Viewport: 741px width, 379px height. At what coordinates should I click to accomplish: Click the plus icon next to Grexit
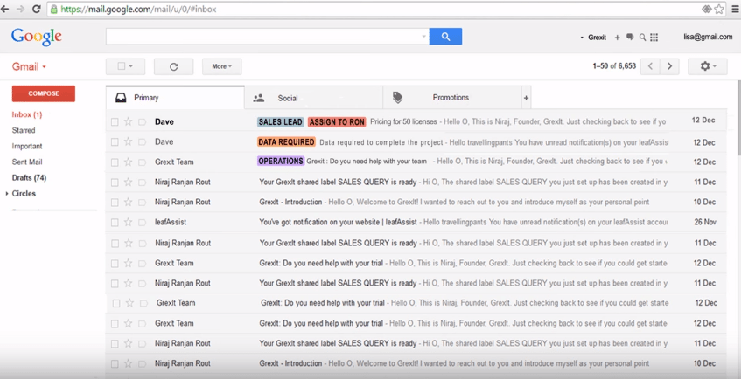click(617, 38)
